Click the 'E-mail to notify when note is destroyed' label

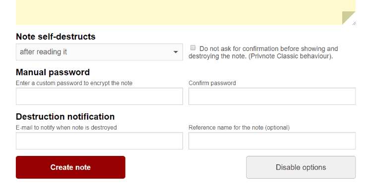click(66, 128)
